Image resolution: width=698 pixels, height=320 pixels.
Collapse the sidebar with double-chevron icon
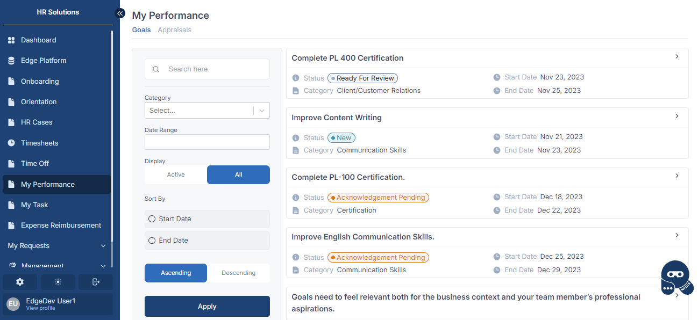120,13
